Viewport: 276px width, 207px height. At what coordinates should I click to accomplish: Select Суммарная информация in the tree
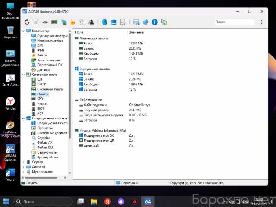[x=52, y=36]
